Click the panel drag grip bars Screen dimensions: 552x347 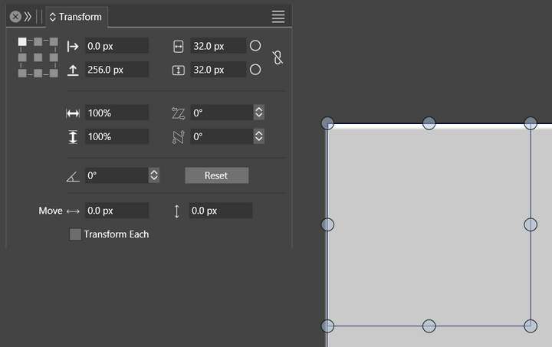(39, 17)
